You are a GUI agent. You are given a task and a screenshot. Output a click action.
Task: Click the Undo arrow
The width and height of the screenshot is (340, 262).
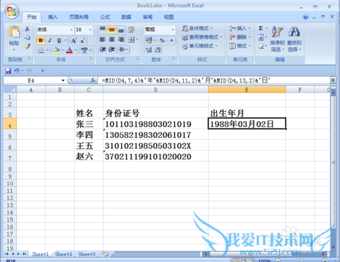pos(16,71)
